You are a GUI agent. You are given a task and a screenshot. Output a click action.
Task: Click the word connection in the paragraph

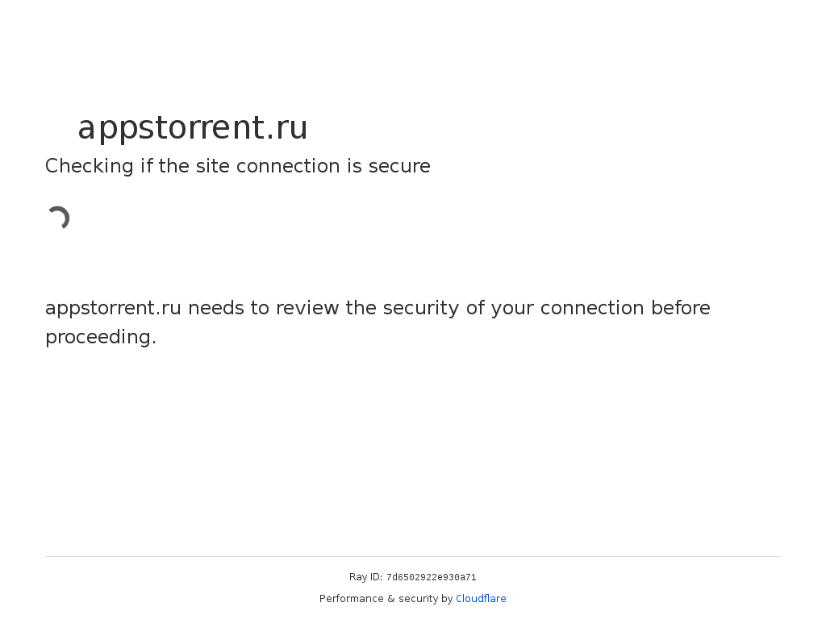[592, 308]
